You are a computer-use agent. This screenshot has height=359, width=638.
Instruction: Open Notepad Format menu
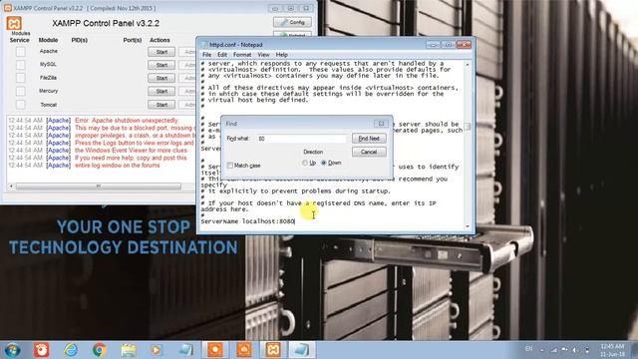(x=242, y=55)
